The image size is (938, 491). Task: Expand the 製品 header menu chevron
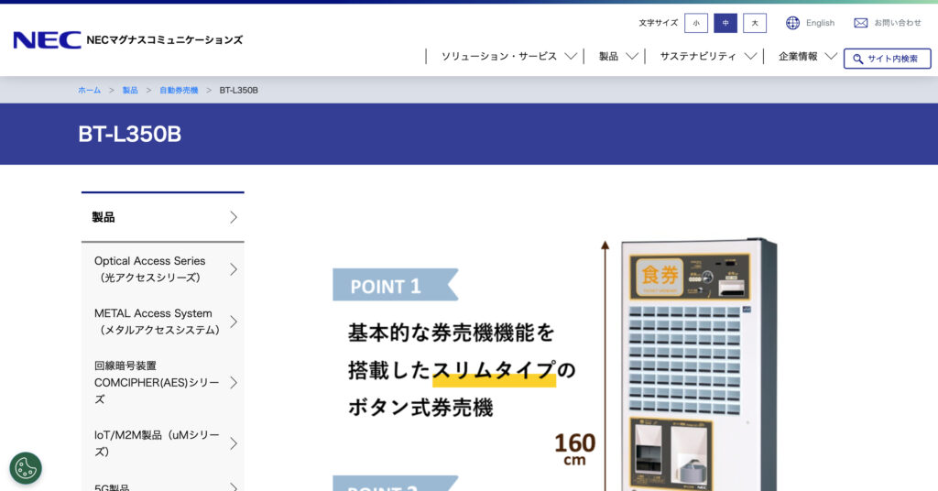click(x=632, y=56)
